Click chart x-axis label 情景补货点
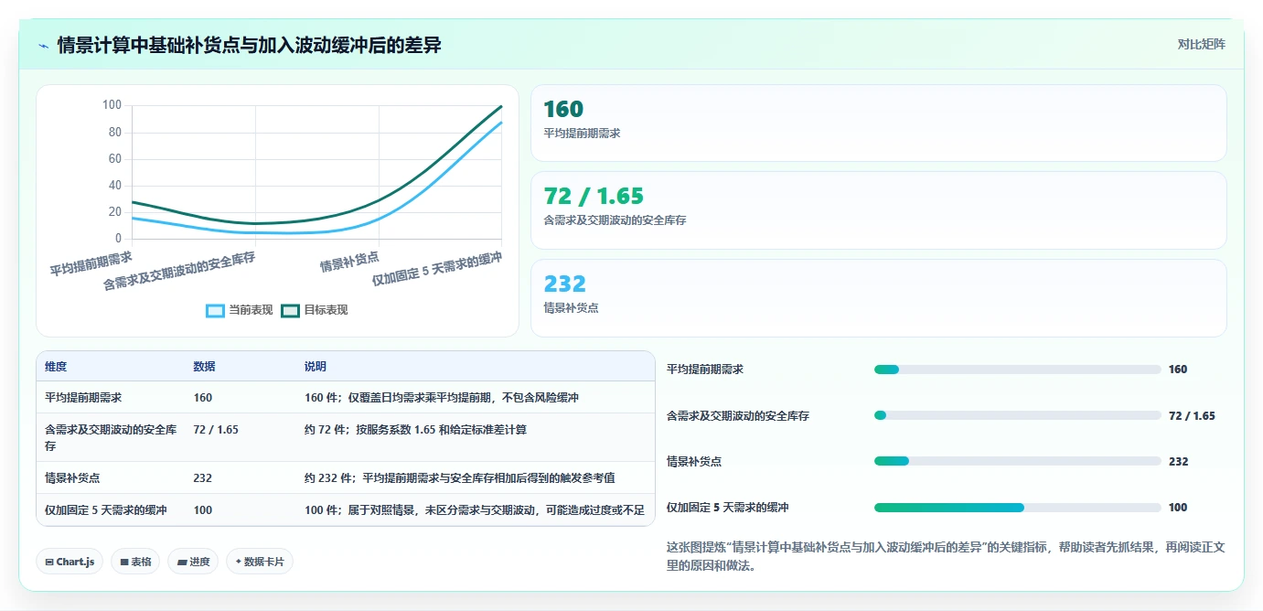The width and height of the screenshot is (1263, 611). [349, 262]
